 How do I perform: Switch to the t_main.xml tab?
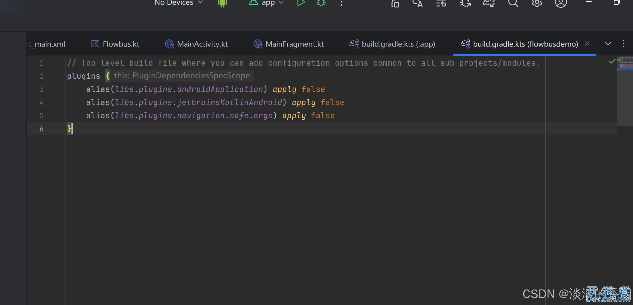tap(46, 44)
